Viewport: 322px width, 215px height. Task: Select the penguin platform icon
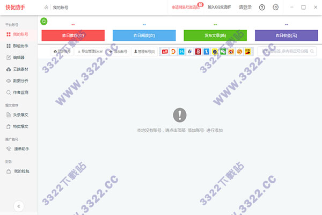pos(190,52)
